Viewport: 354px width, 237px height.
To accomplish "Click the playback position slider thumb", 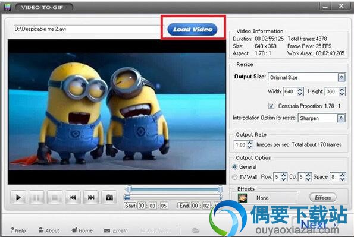I will [x=127, y=198].
